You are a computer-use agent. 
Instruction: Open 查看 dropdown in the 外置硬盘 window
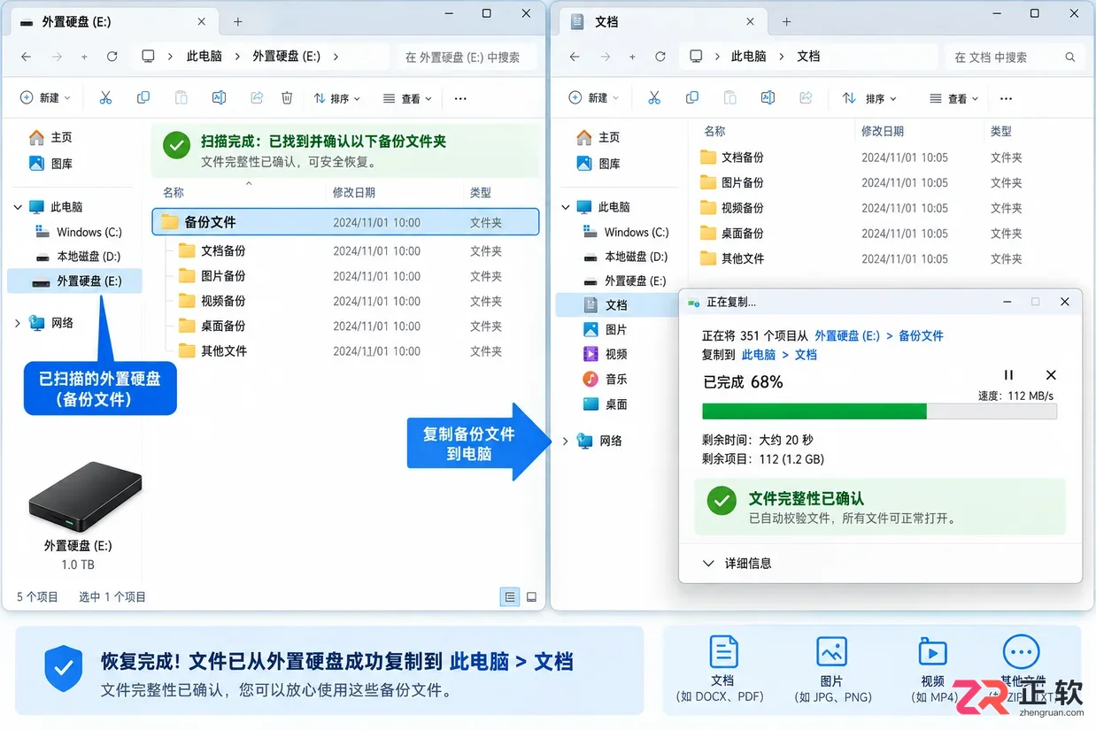pyautogui.click(x=407, y=98)
